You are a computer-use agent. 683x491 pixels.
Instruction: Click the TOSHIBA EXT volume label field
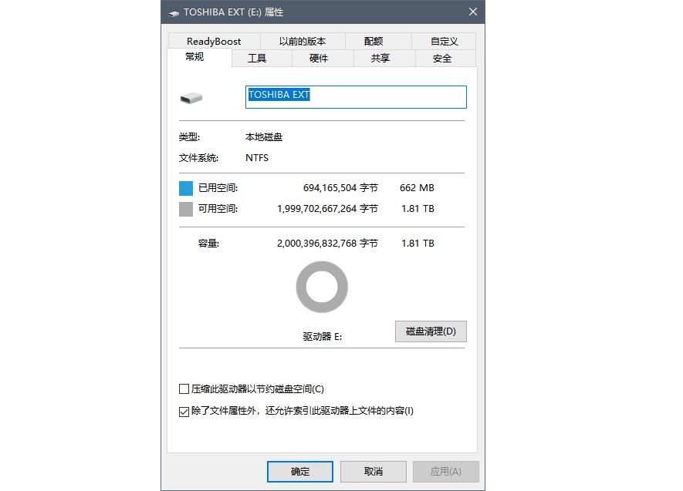pos(355,96)
